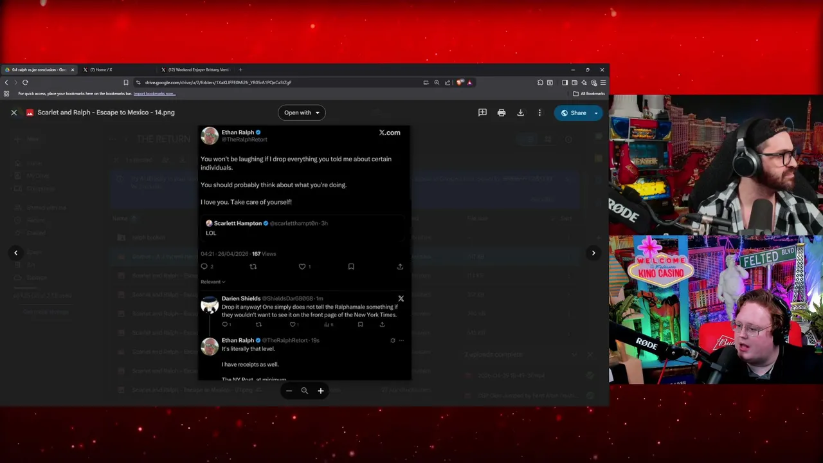Reset zoom with the magnifier icon
The width and height of the screenshot is (823, 463).
click(305, 390)
